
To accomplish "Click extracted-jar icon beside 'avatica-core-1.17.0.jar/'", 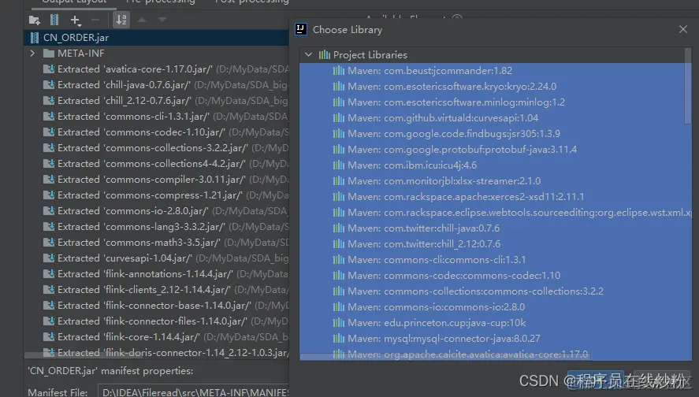I will point(49,69).
